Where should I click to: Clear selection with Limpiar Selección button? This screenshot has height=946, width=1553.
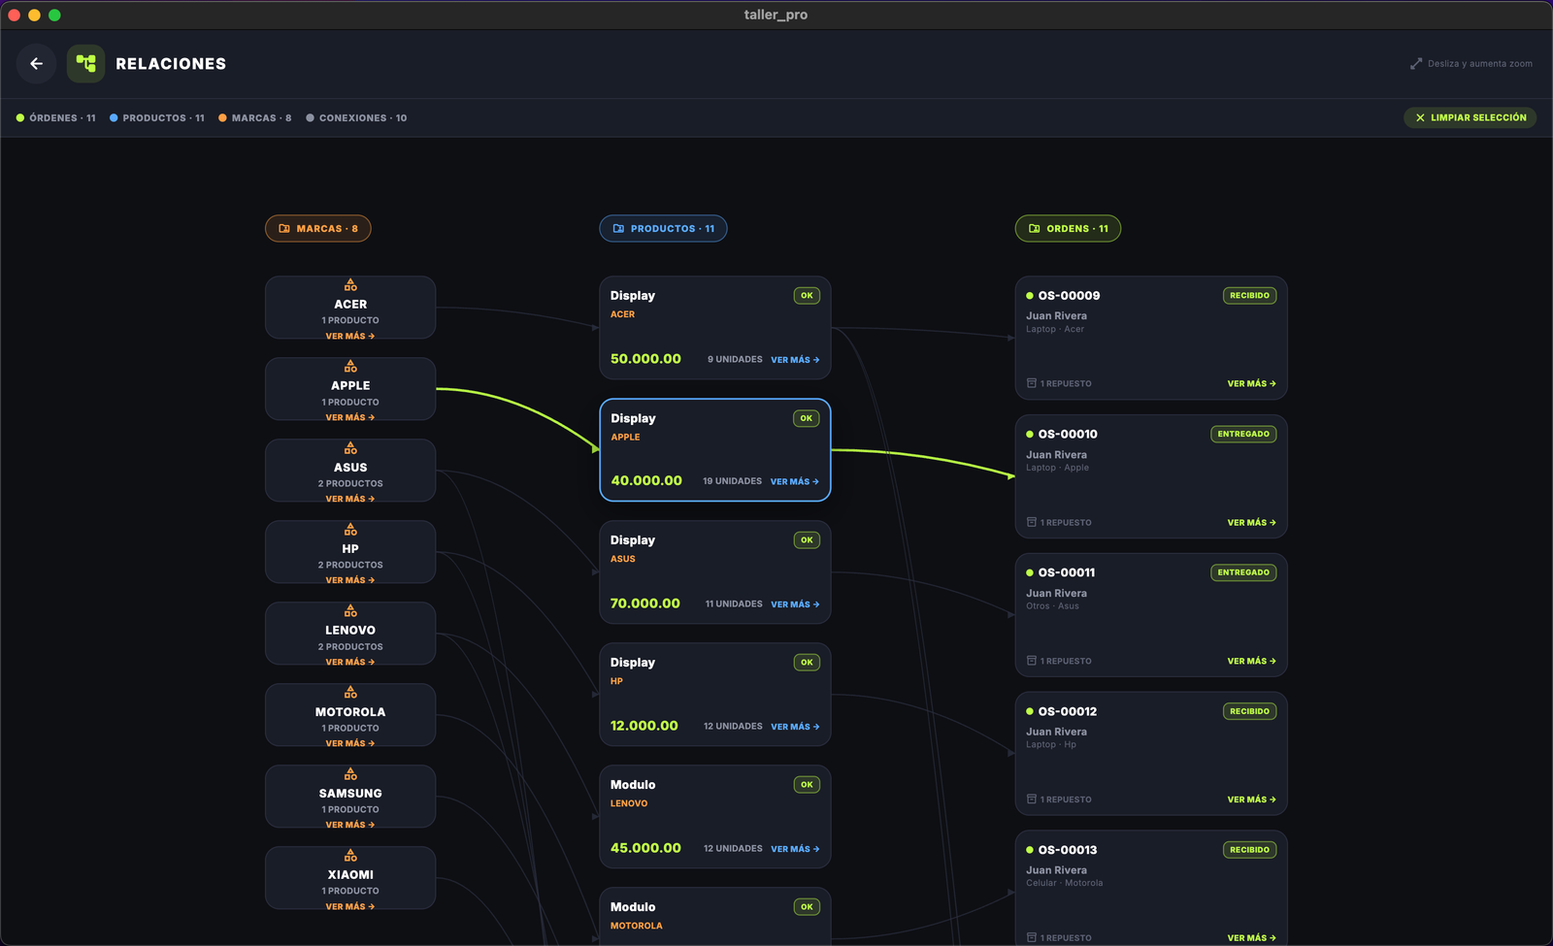click(1470, 117)
